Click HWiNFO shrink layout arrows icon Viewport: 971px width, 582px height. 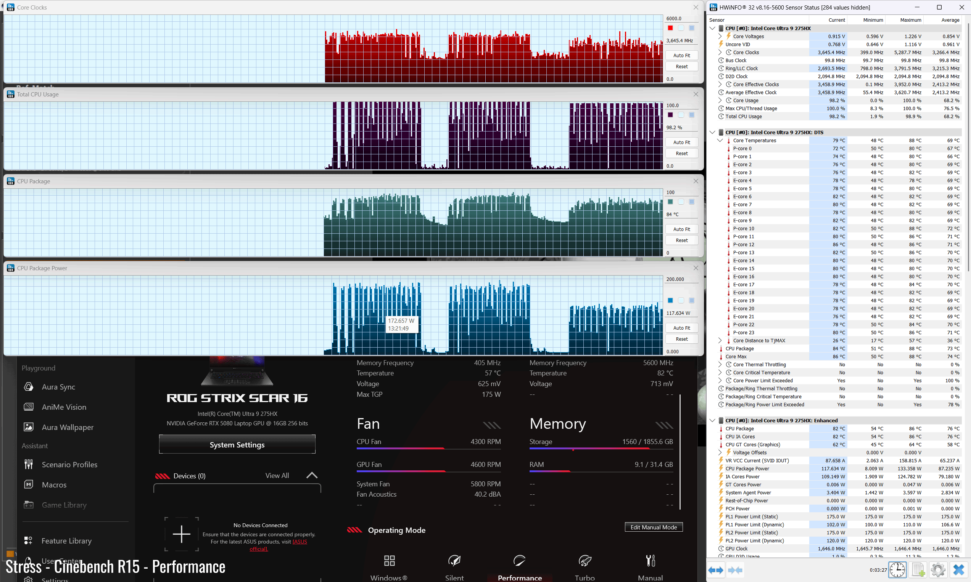pos(735,570)
